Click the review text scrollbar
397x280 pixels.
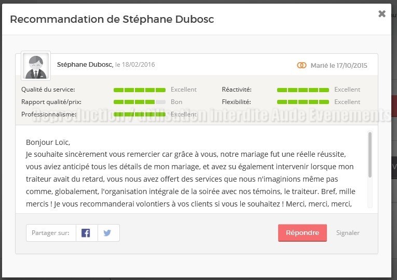click(x=370, y=155)
